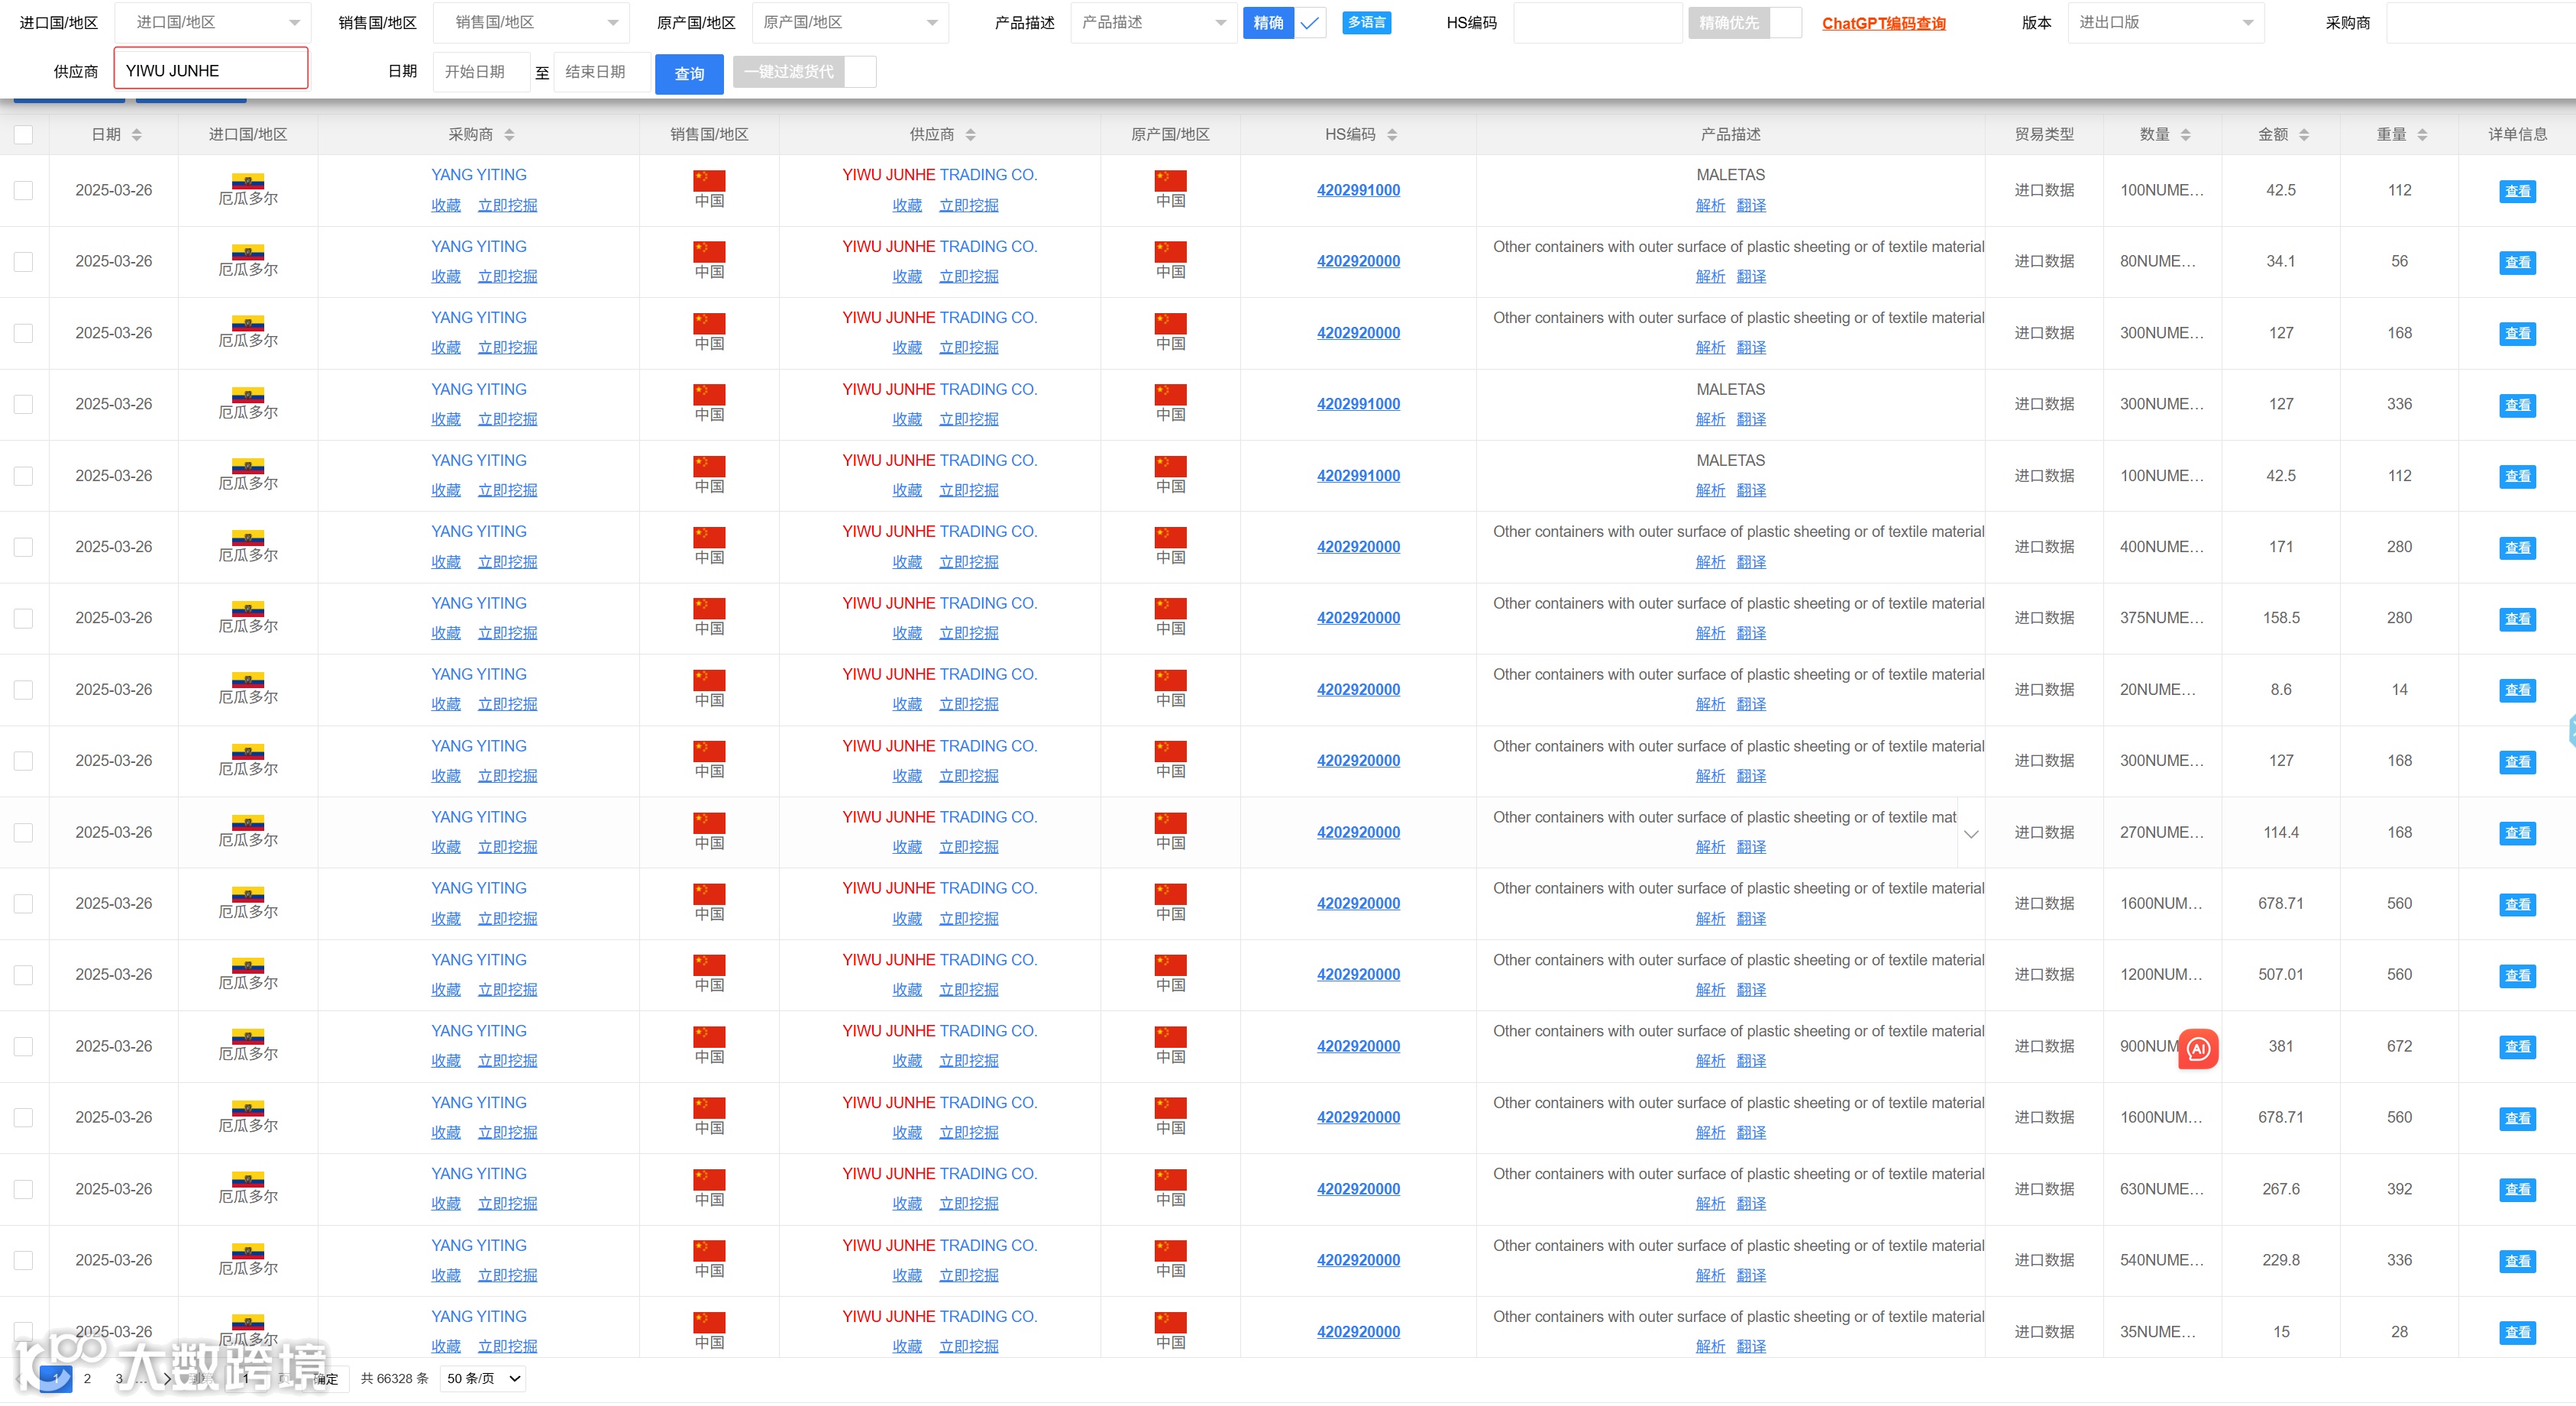
Task: Sort by 日期 column sort arrows
Action: (x=137, y=135)
